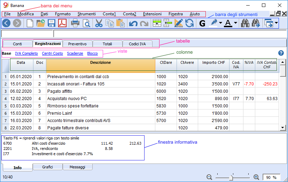Open help via the blue question mark
288x182 pixels.
coord(281,53)
